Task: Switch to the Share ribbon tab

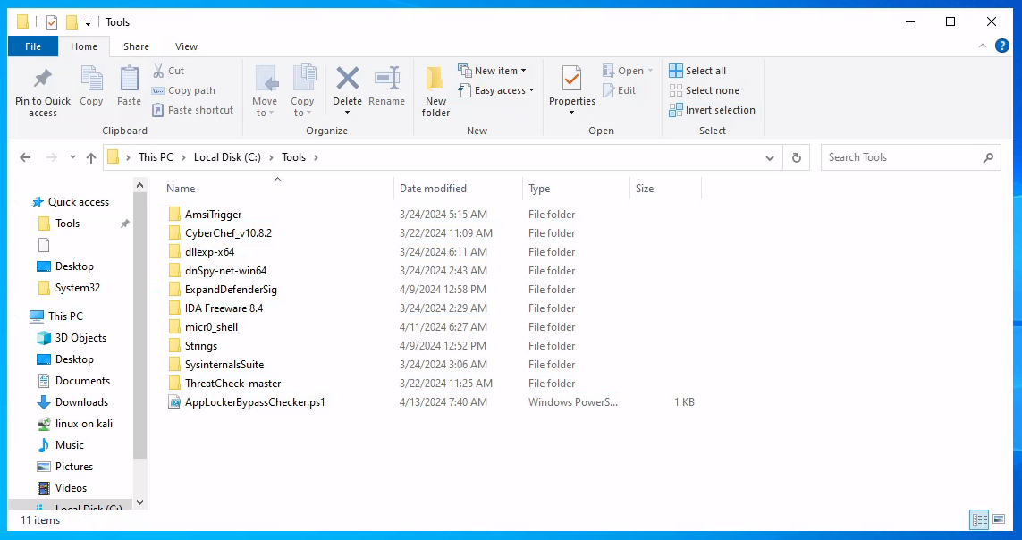Action: 136,46
